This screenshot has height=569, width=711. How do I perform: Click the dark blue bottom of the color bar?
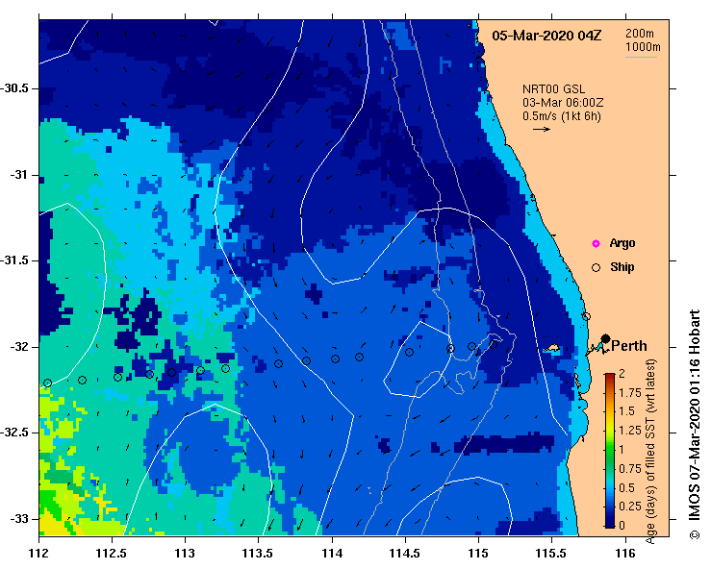[x=610, y=523]
